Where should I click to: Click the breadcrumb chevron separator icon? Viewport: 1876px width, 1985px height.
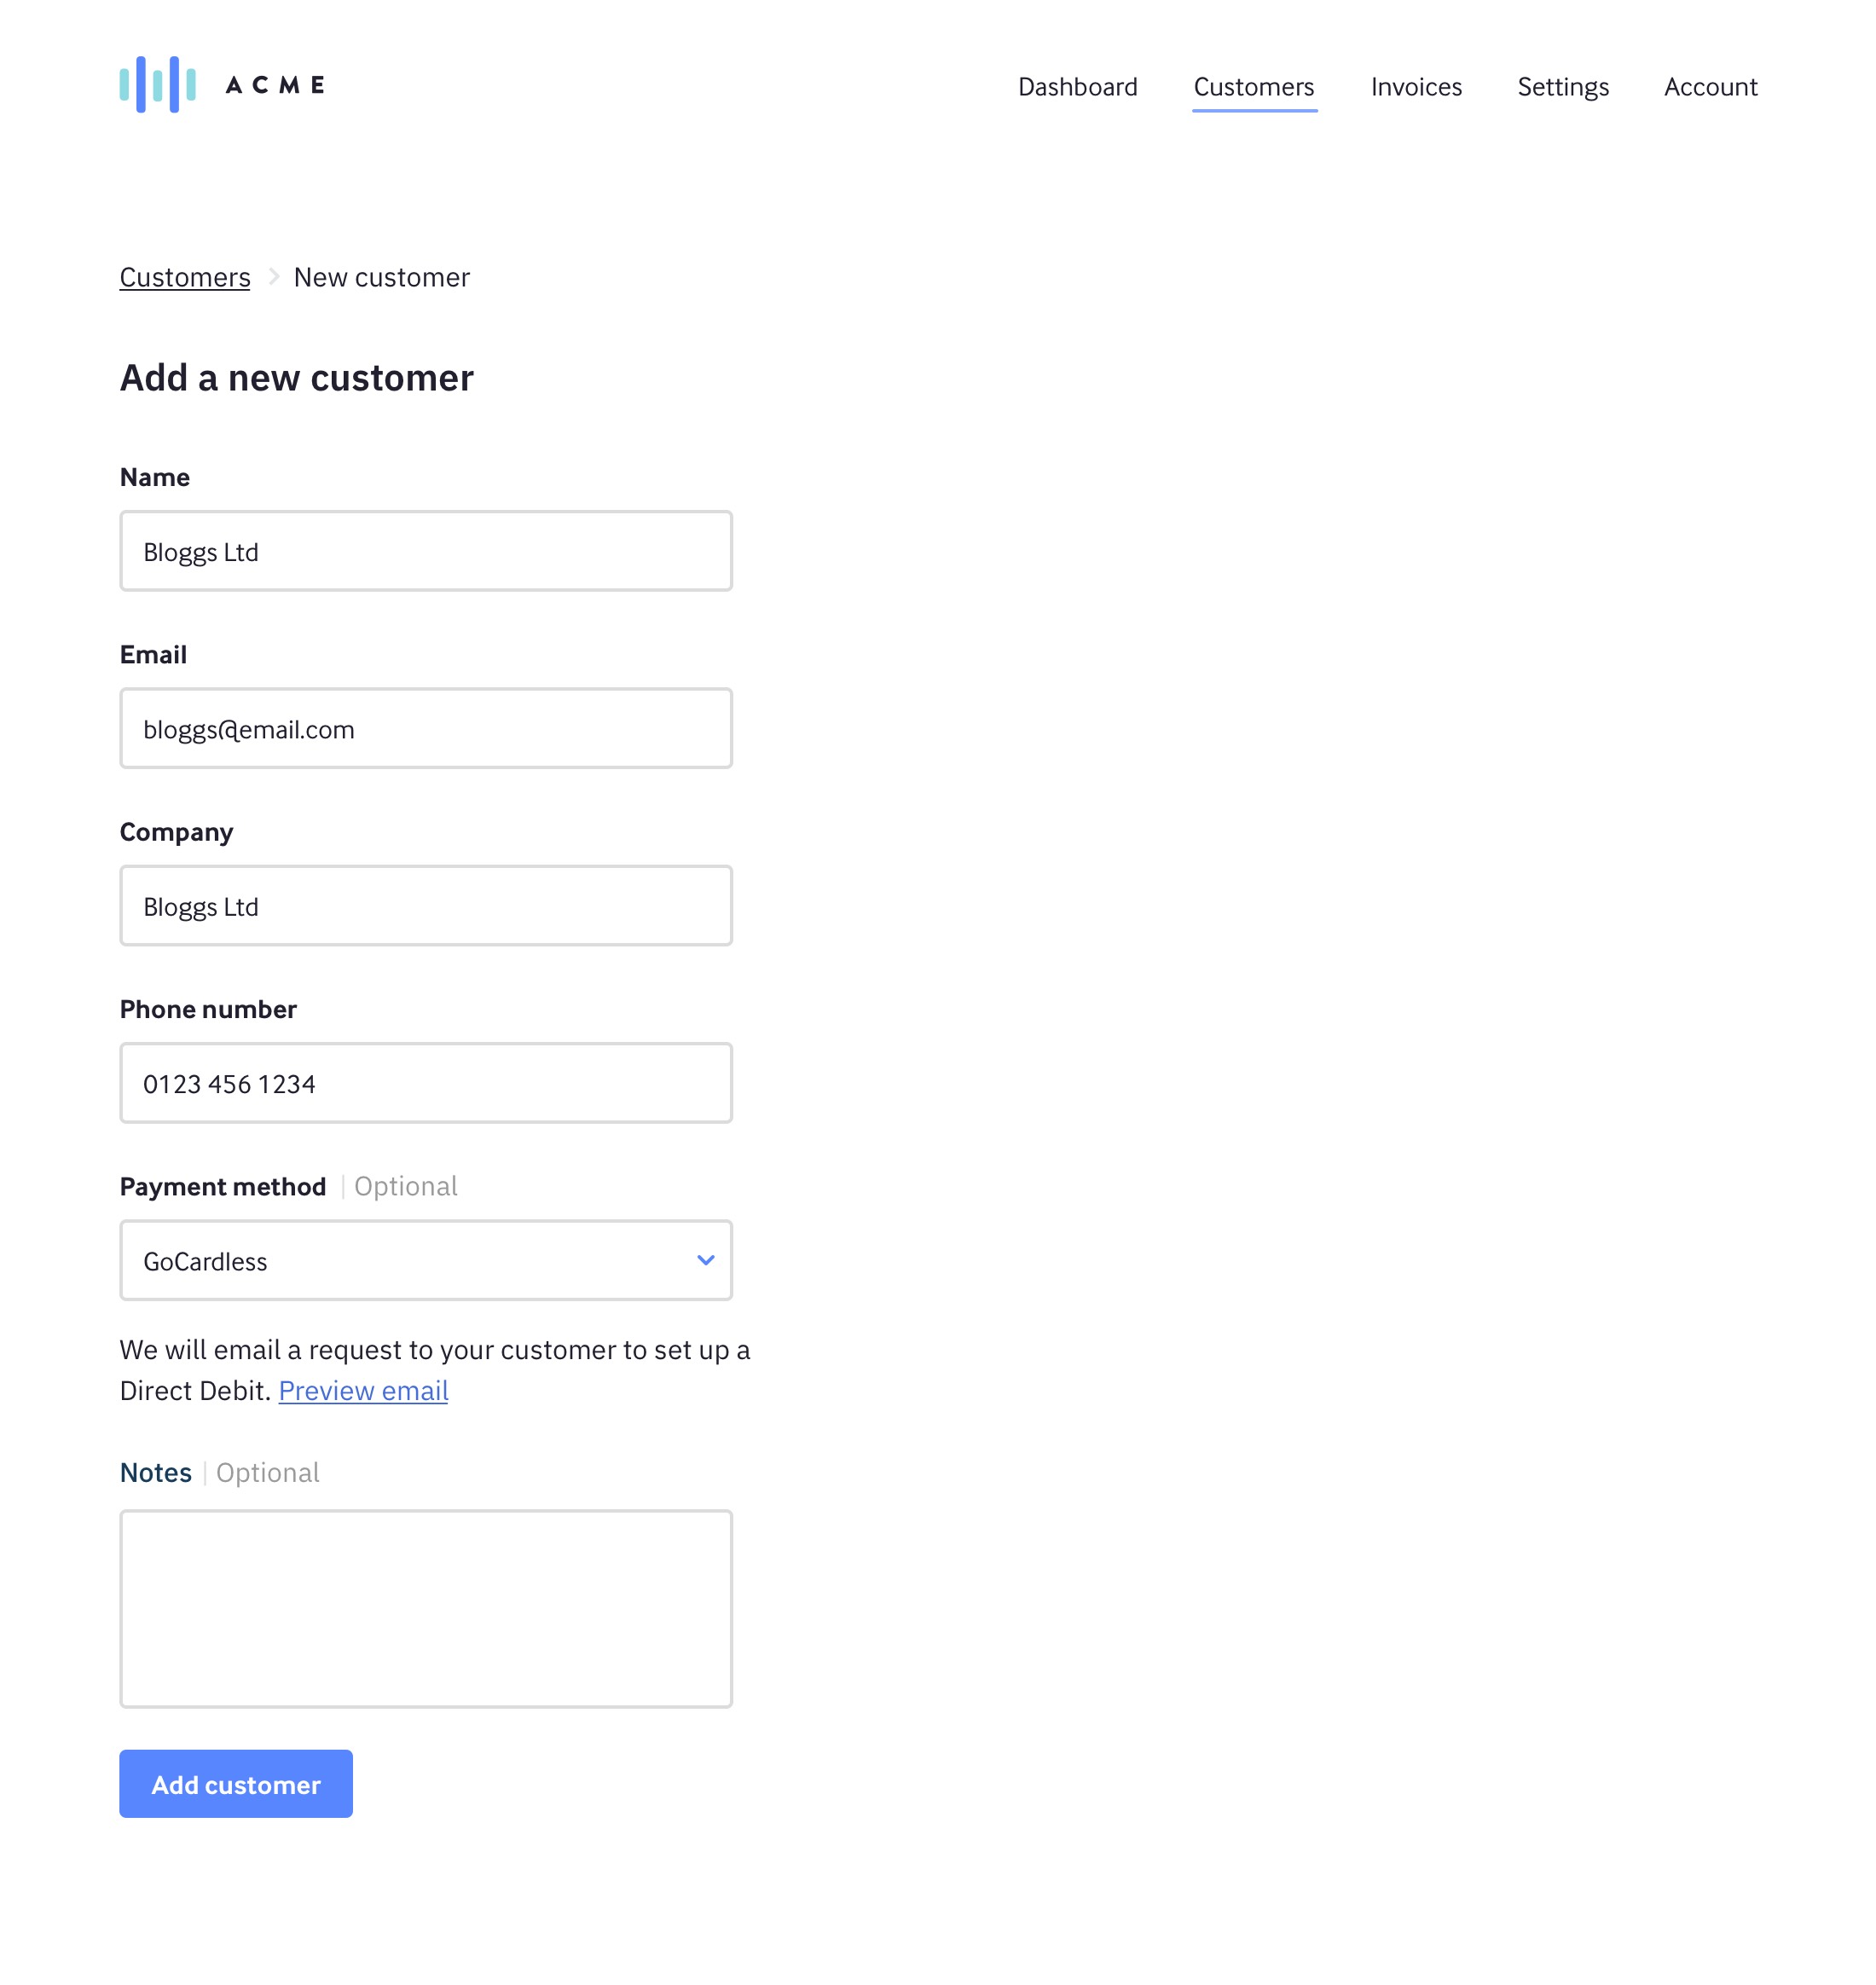(273, 276)
